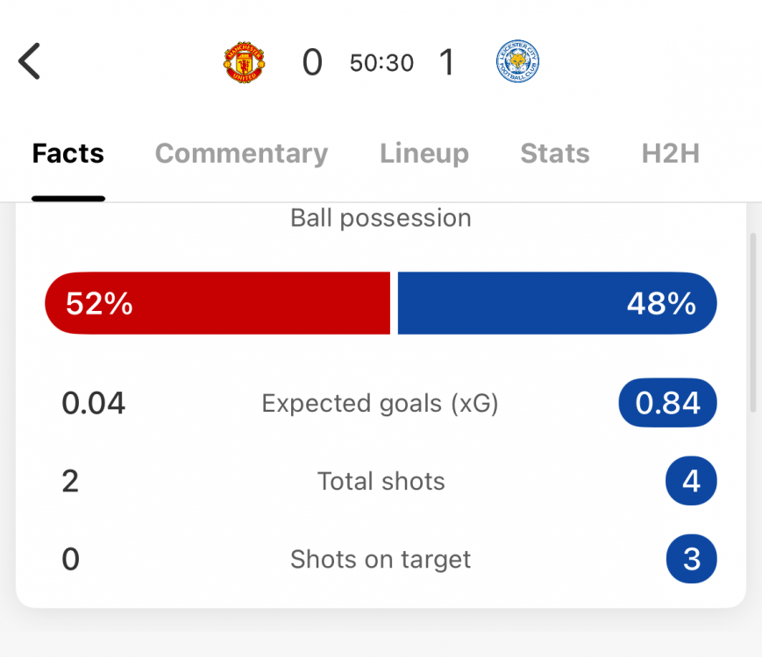Click the Shots on target label
The width and height of the screenshot is (762, 657).
coord(381,559)
